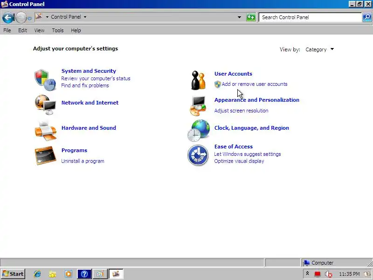
Task: Go back with the blue Back arrow
Action: click(8, 17)
